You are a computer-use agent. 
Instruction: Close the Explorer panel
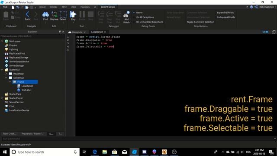(x=63, y=32)
